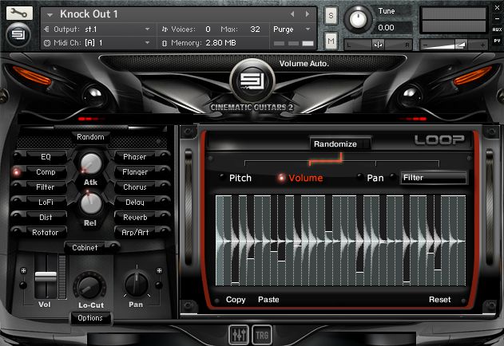Viewport: 504px width, 346px height.
Task: Mute the instrument with M button
Action: 331,41
